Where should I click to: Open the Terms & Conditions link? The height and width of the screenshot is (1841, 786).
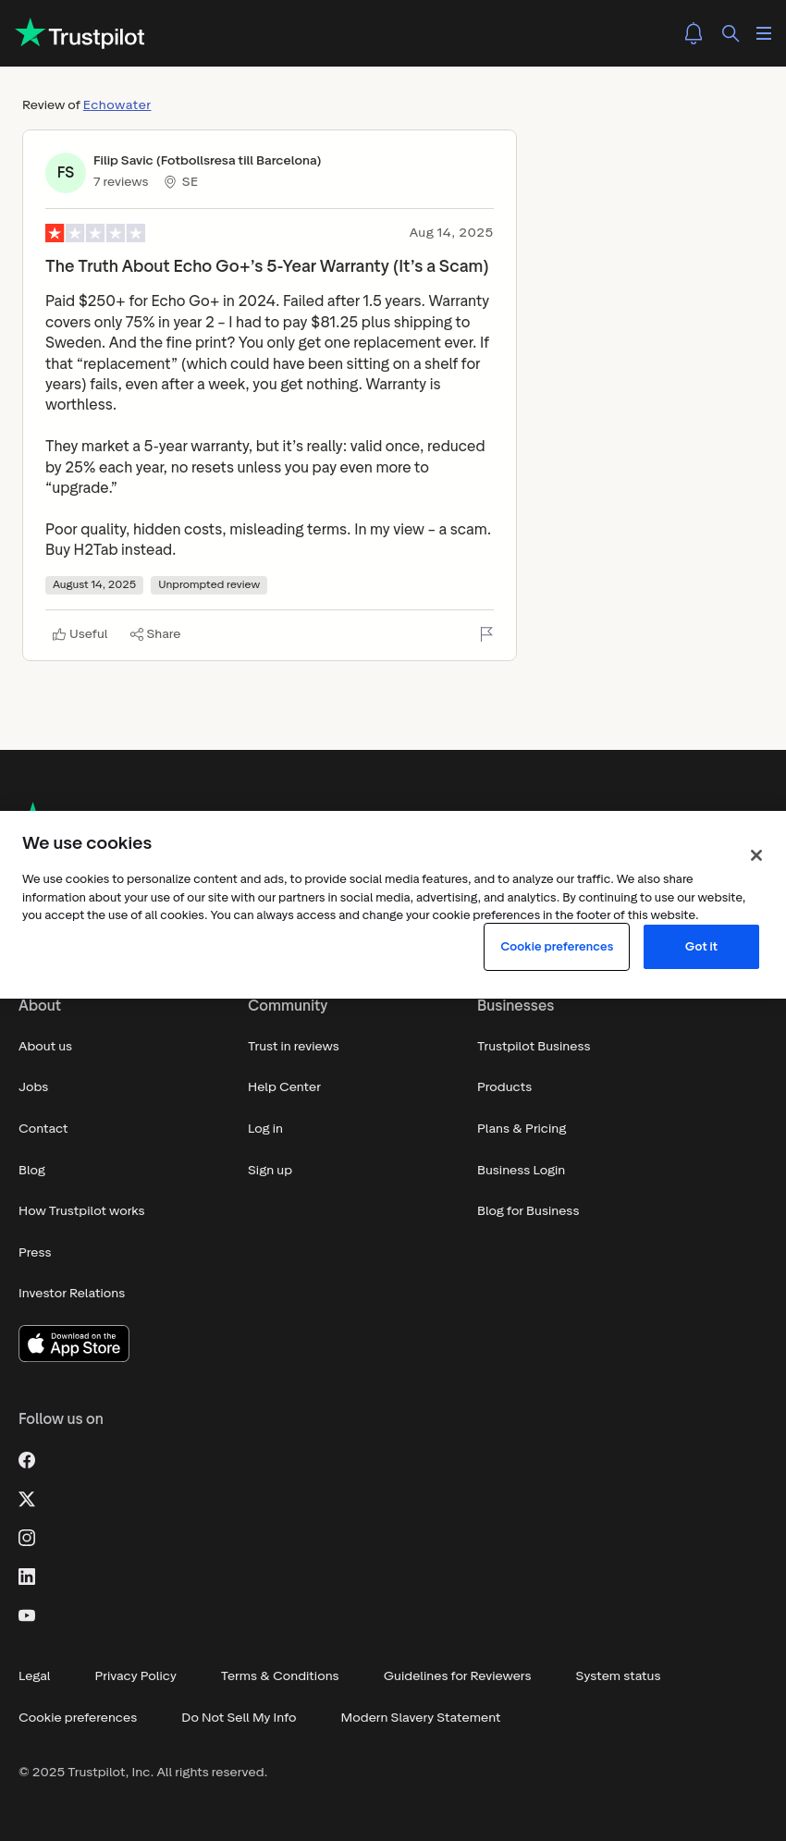(x=279, y=1676)
